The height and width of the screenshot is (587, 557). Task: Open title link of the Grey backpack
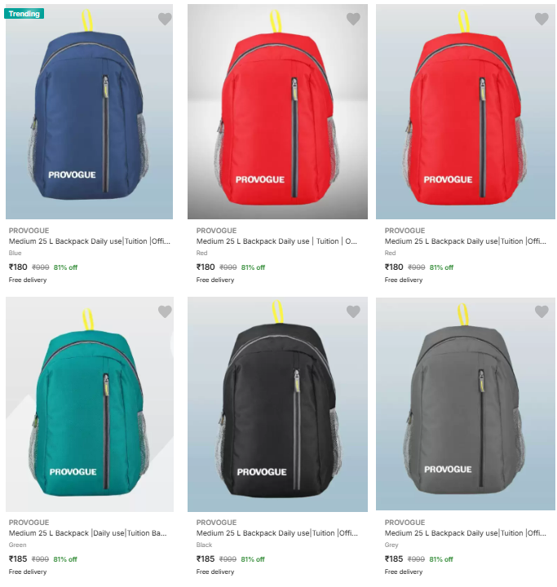(x=465, y=533)
